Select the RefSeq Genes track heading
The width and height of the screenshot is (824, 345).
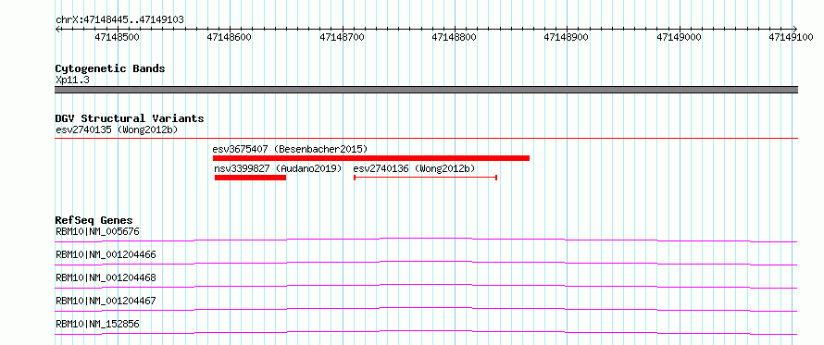click(94, 220)
